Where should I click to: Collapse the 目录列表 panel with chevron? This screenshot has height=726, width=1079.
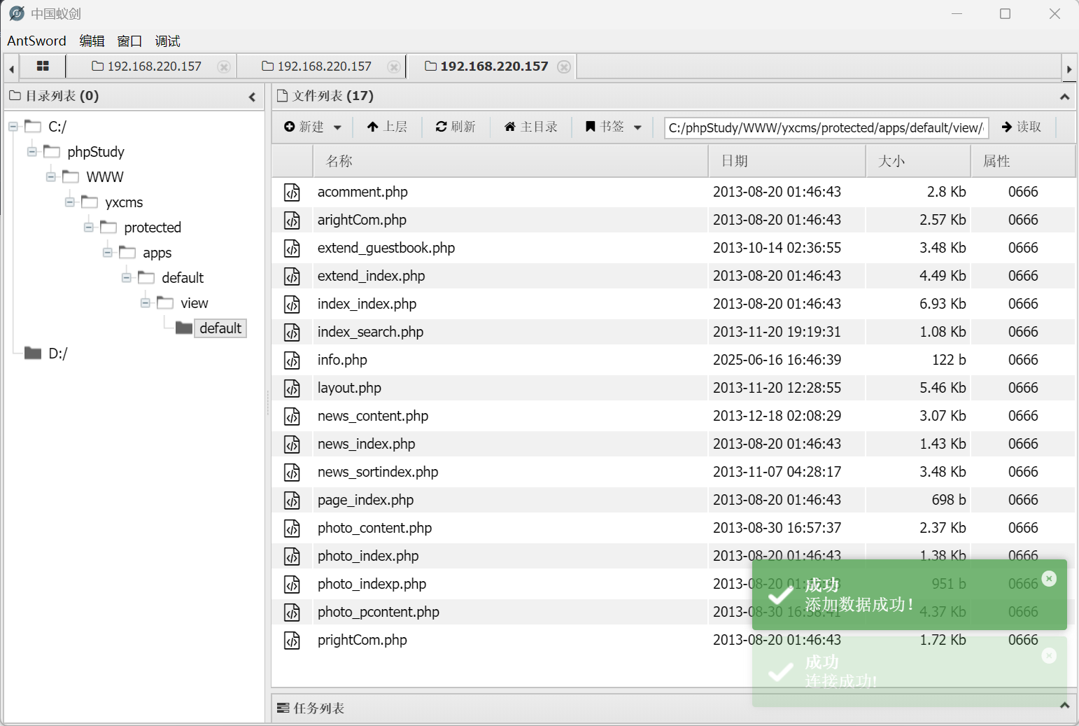[252, 97]
